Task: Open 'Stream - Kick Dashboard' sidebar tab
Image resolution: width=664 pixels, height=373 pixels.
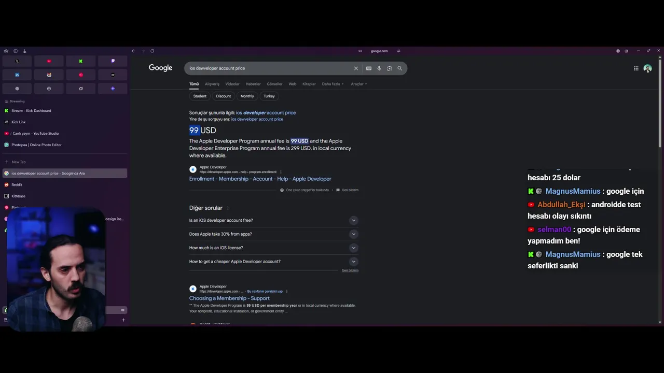Action: (x=65, y=111)
